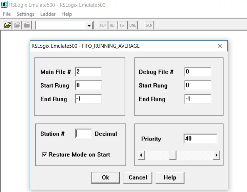Click the 'Decimal' label text
247x192 pixels.
pyautogui.click(x=106, y=134)
